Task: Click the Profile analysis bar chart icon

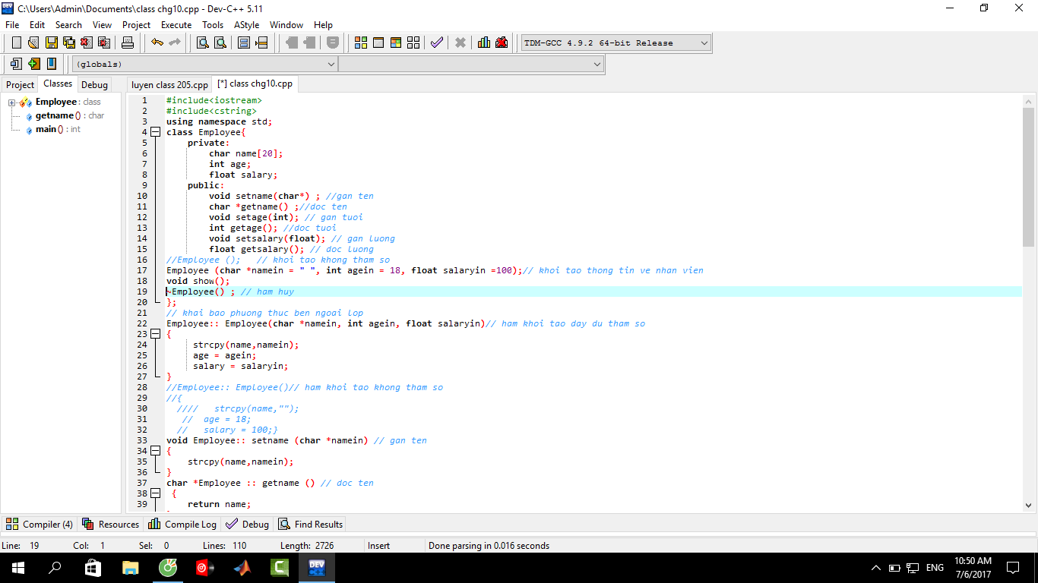Action: tap(483, 43)
